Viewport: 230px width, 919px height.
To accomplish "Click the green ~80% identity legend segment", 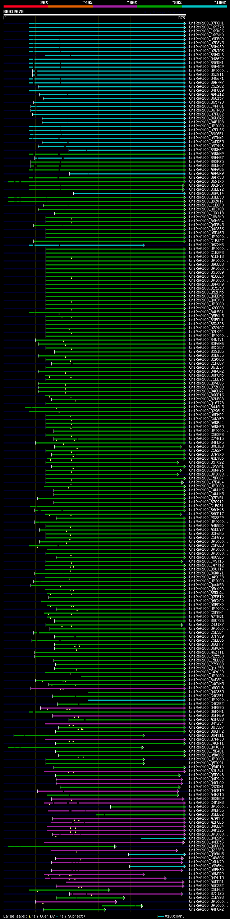I will 160,6.
